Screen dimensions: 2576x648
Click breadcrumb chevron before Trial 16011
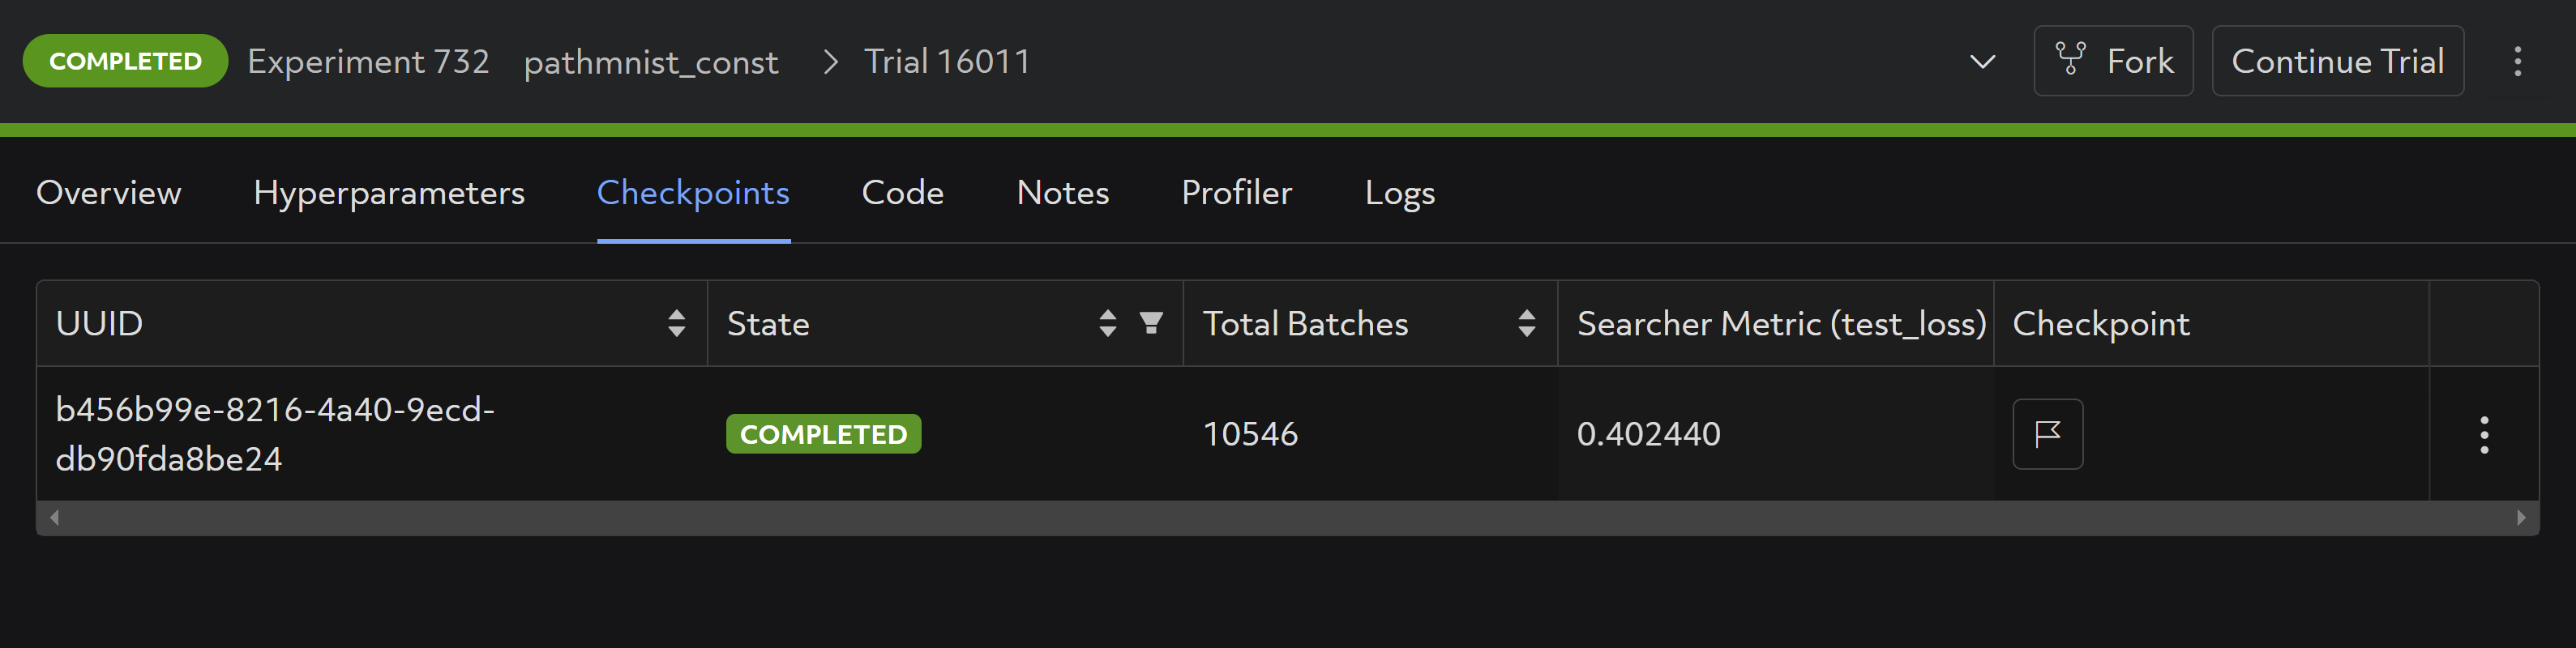click(x=830, y=62)
